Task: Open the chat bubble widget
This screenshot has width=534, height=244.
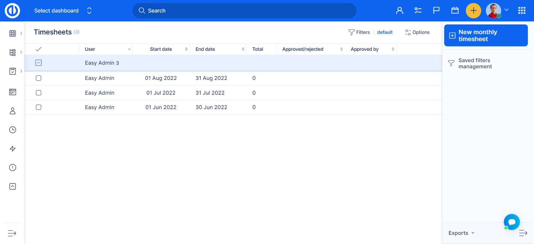Action: (x=511, y=222)
